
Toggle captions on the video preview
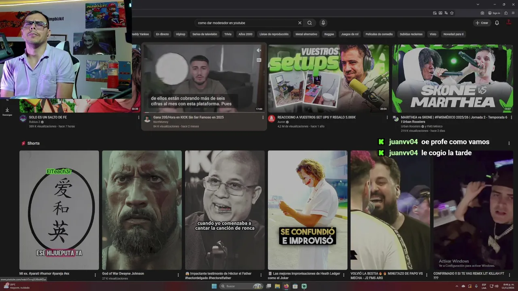pyautogui.click(x=259, y=60)
